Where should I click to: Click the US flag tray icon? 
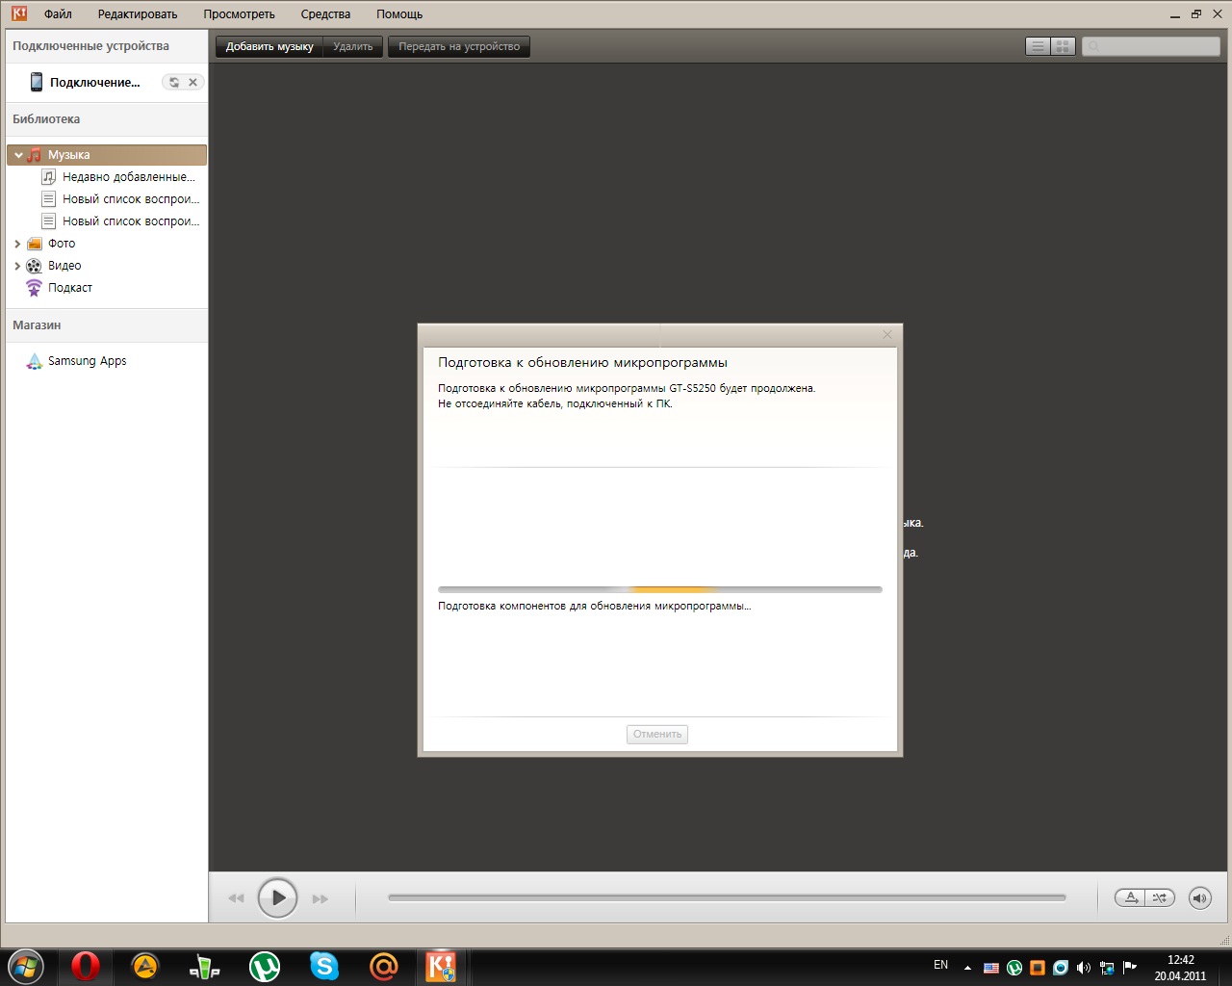991,968
